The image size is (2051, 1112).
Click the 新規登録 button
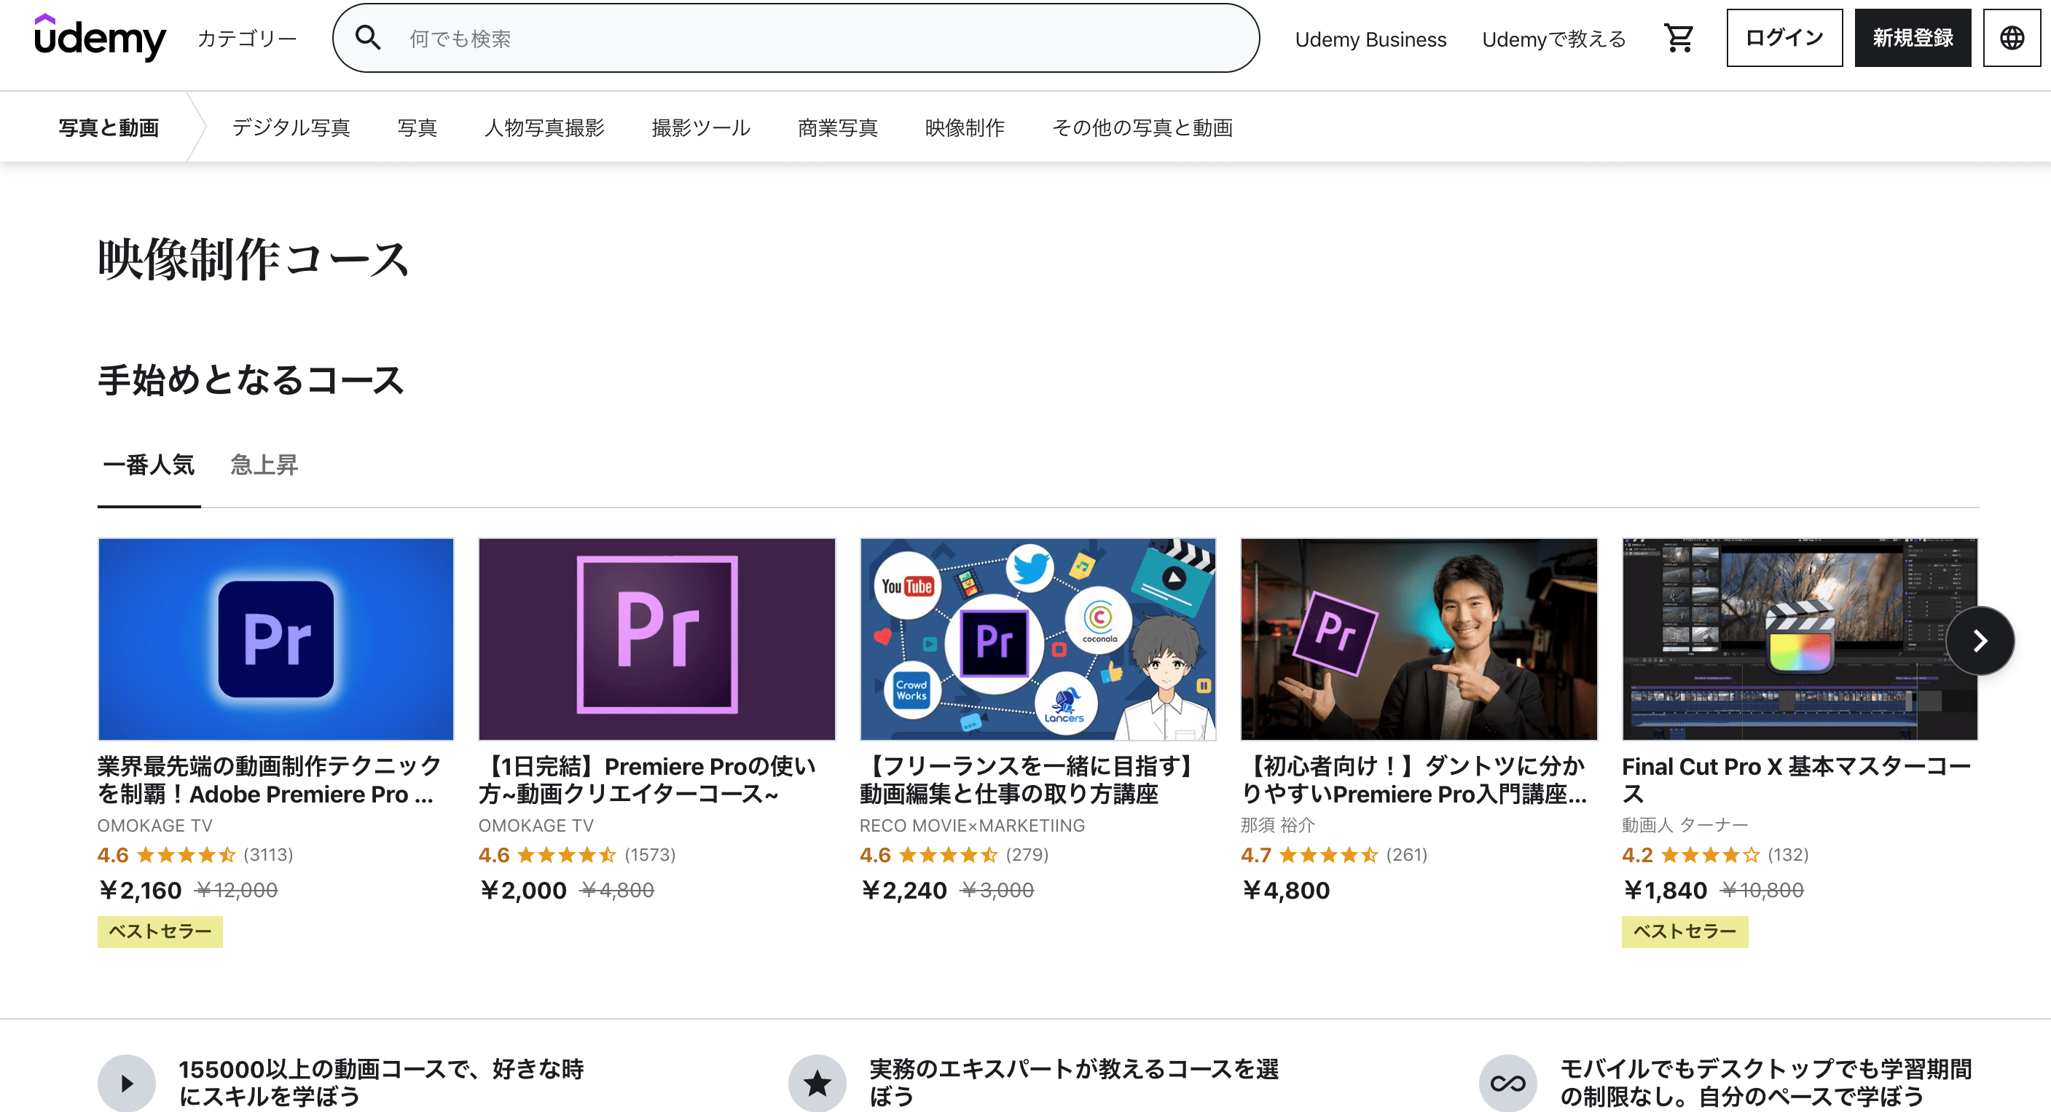click(x=1913, y=37)
